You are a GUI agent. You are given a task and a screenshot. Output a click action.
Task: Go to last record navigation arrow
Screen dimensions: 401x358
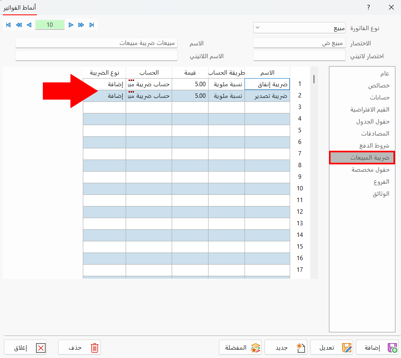92,25
